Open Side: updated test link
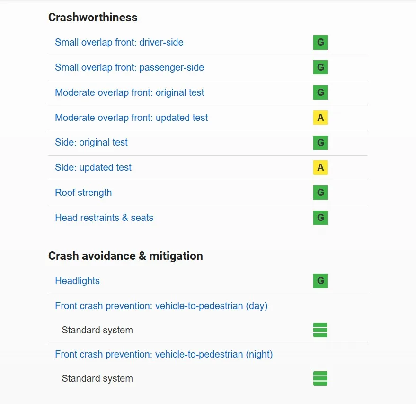This screenshot has height=404, width=416. tap(93, 167)
